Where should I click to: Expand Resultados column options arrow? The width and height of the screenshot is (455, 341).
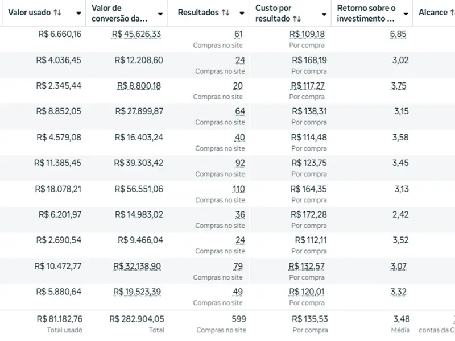pos(242,14)
